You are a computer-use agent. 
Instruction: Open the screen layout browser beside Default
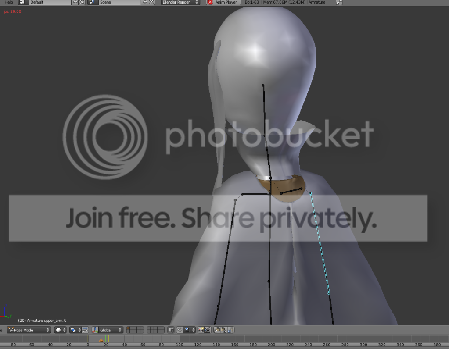pos(22,2)
